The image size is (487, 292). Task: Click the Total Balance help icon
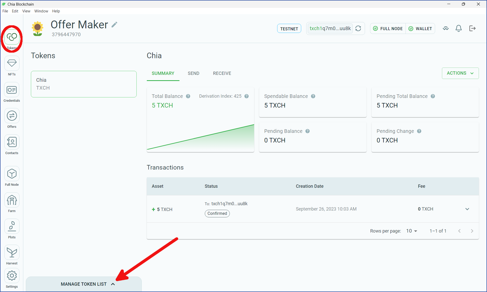point(188,96)
